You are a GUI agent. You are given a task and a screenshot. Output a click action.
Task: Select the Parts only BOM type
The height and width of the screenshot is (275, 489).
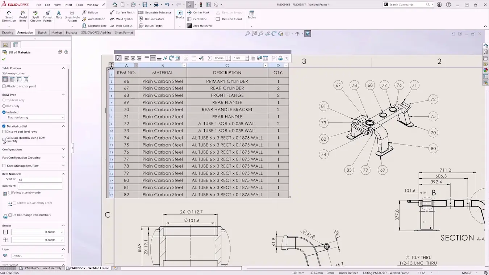click(x=4, y=106)
